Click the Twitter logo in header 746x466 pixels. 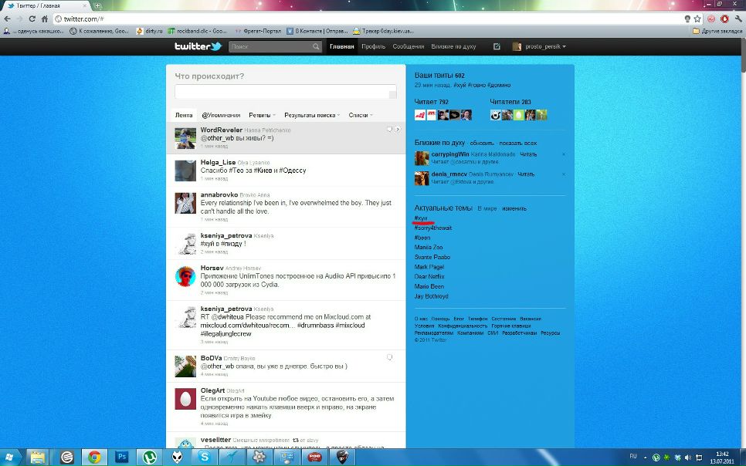[198, 46]
